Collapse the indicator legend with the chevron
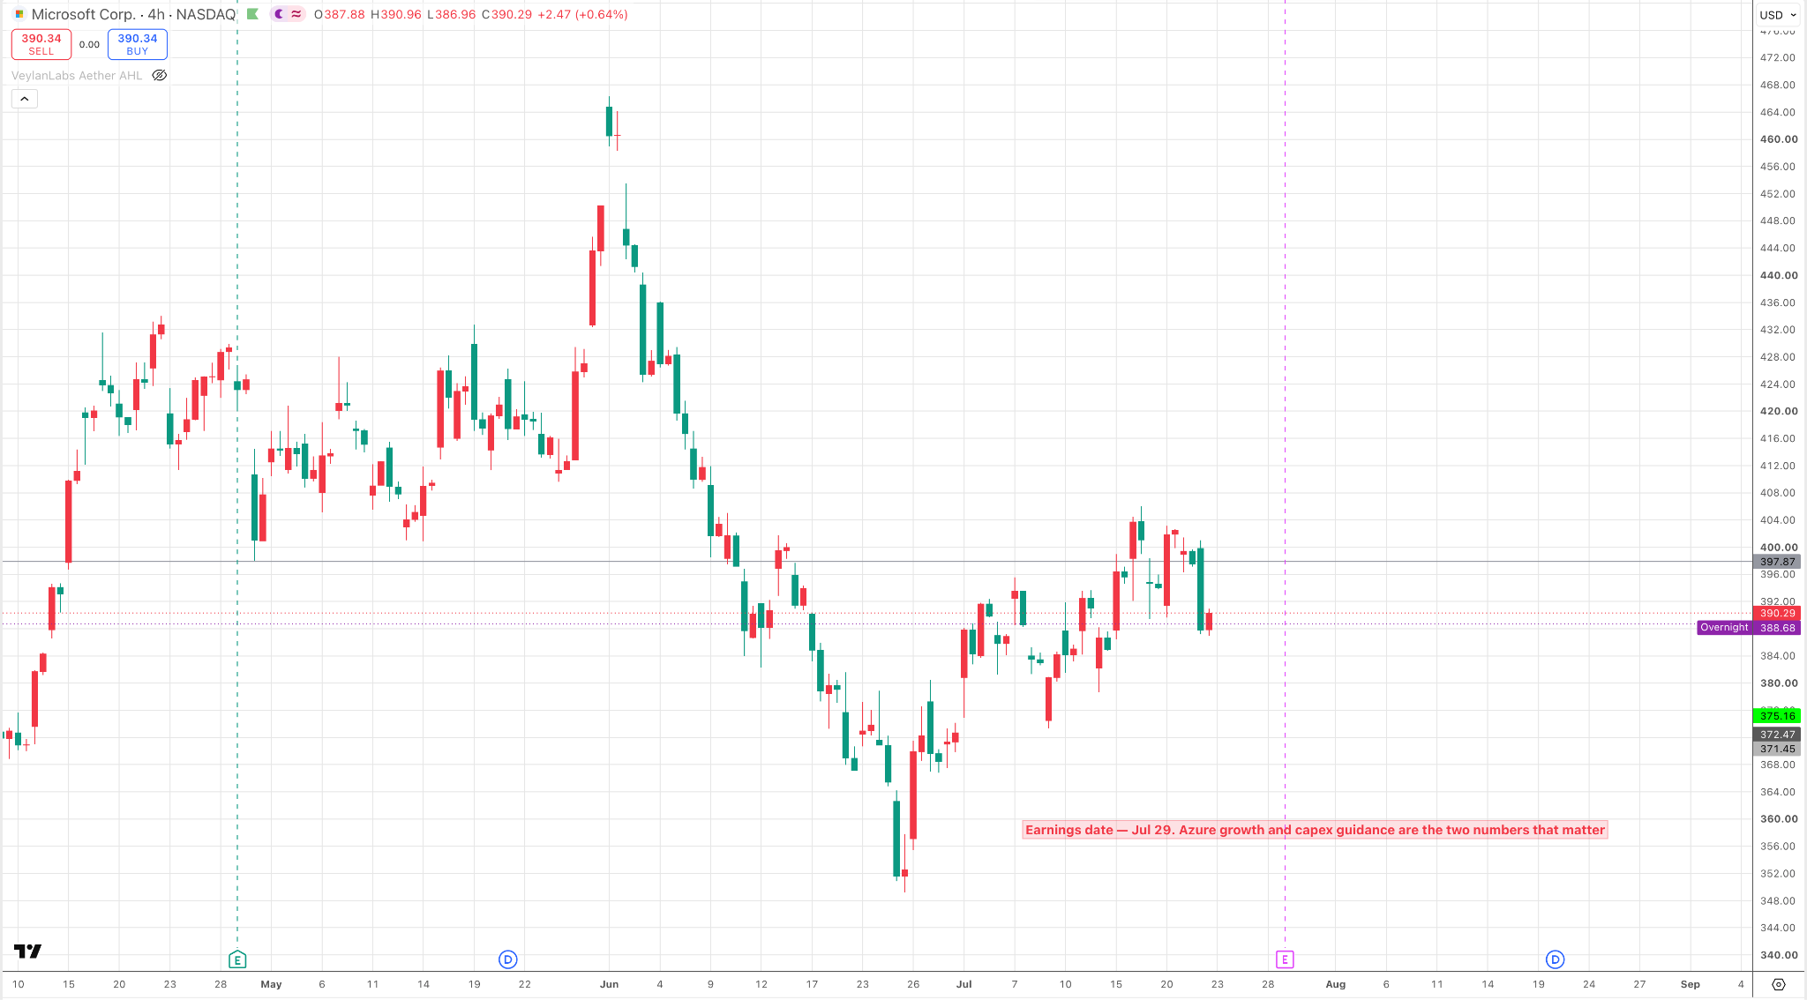Viewport: 1807px width, 1000px height. click(25, 99)
